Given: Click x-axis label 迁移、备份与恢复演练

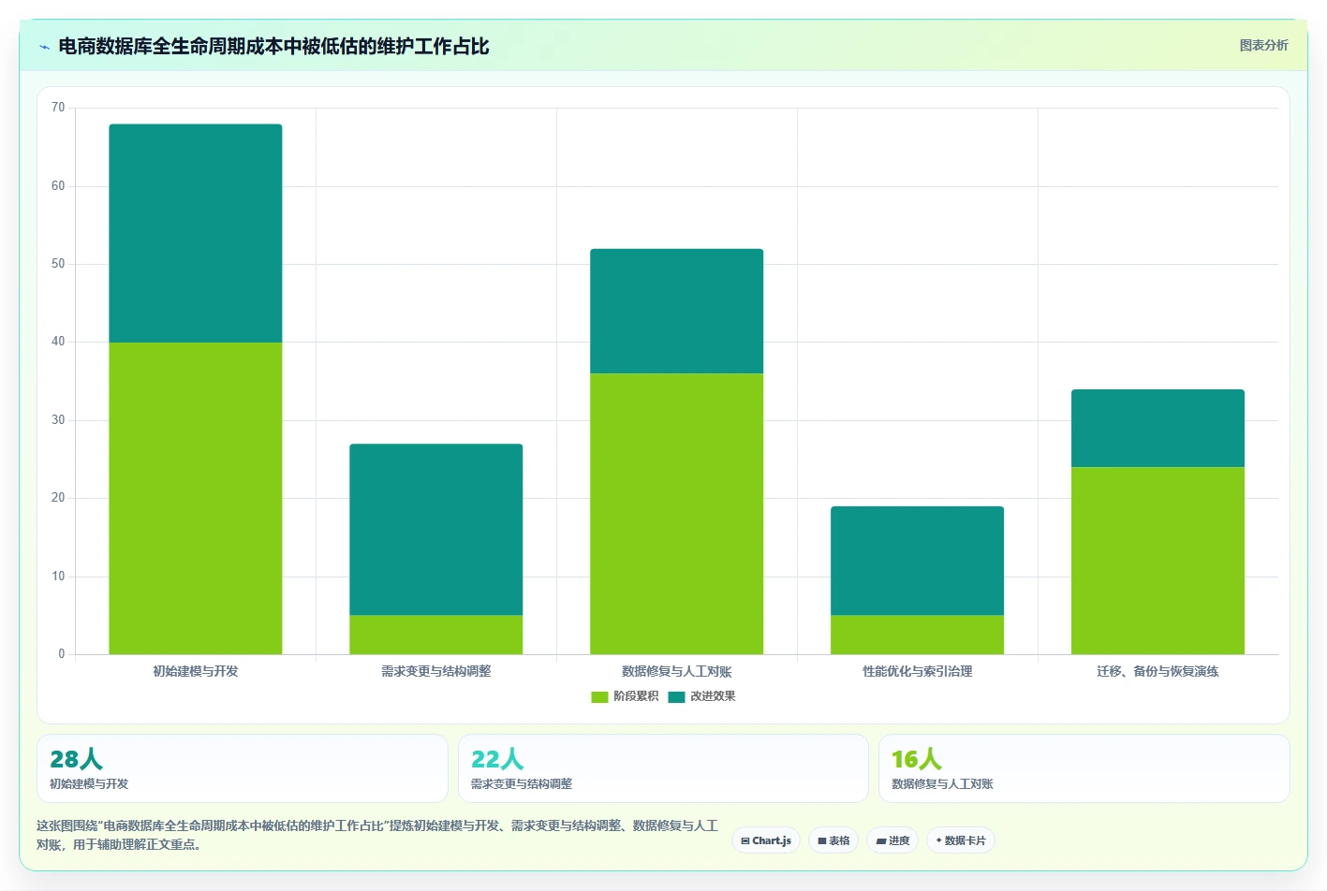Looking at the screenshot, I should tap(1158, 671).
